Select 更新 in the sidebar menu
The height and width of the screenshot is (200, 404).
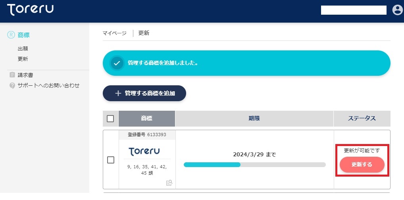23,59
